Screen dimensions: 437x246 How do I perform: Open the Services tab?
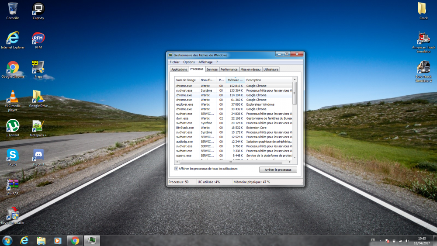[212, 69]
